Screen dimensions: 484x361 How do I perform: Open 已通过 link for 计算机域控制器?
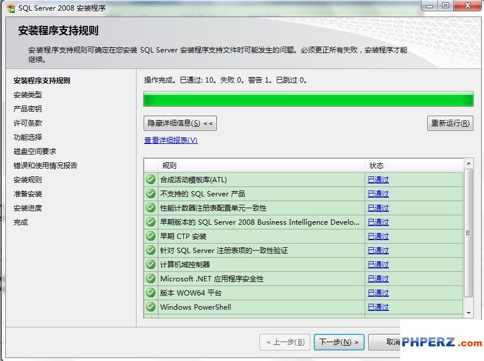(378, 265)
